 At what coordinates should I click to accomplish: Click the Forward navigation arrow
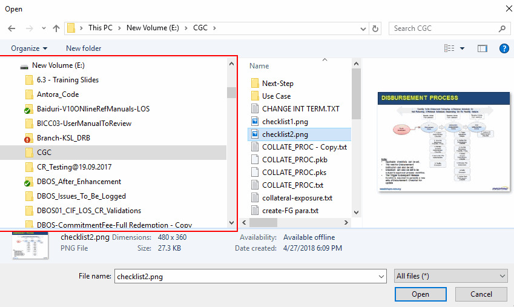click(30, 28)
